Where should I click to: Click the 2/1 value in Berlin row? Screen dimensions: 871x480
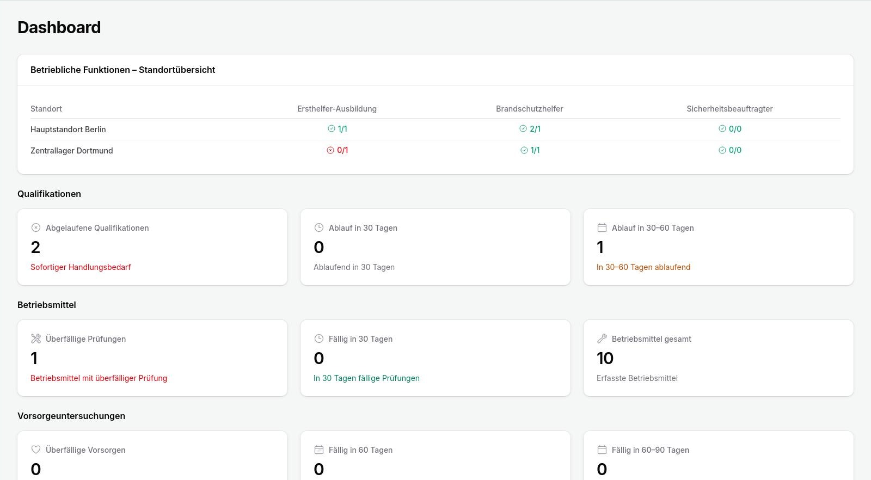535,129
